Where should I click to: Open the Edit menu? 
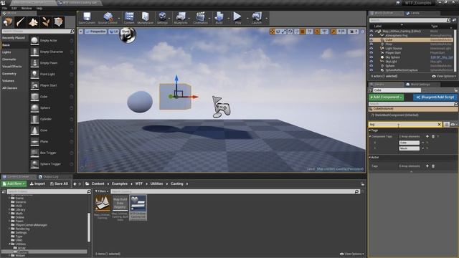[14, 8]
